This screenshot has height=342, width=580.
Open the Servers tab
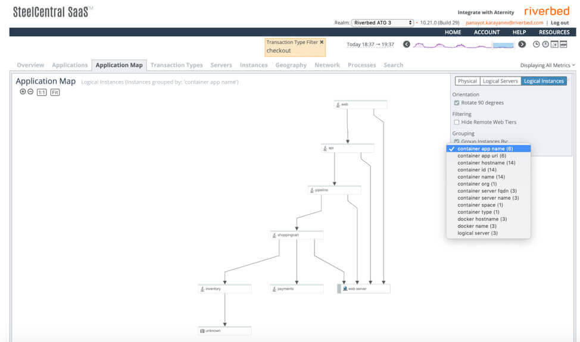click(x=221, y=65)
